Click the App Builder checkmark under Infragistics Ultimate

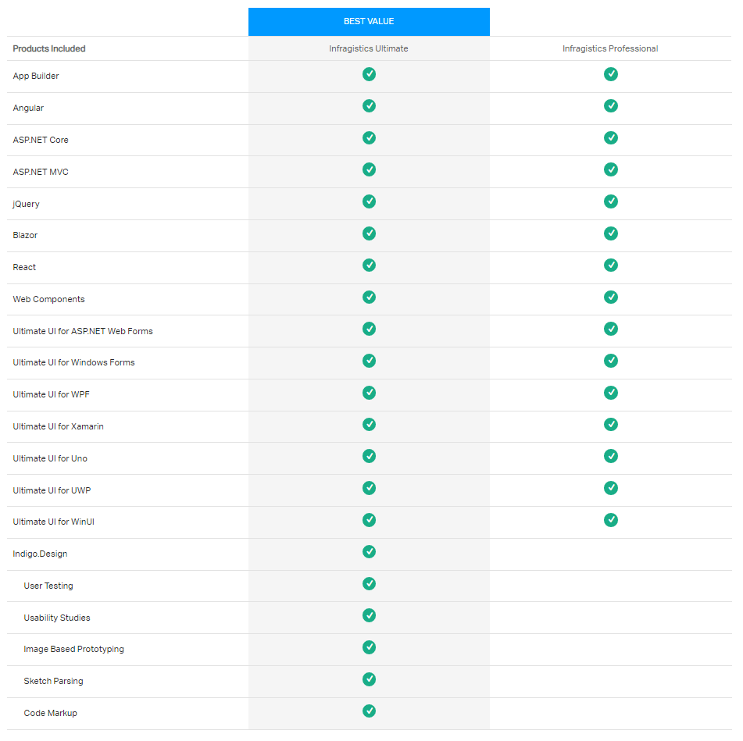(x=369, y=74)
